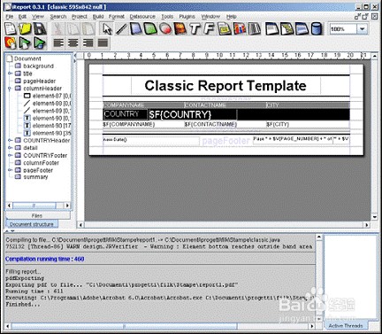Switch to the Files tab
Screen dimensions: 382x334
[x=38, y=215]
